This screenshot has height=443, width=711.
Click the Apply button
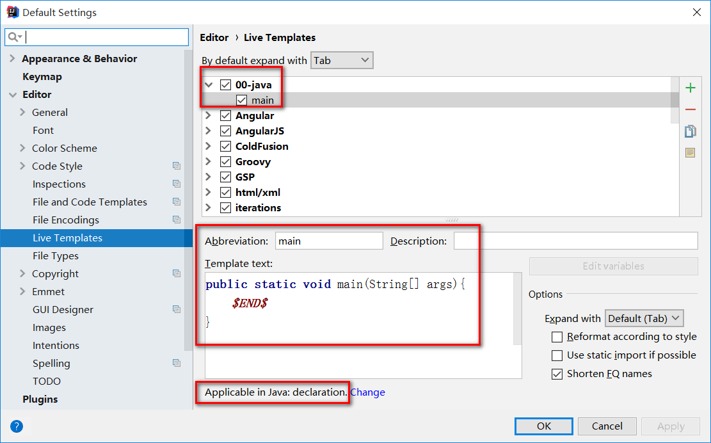pyautogui.click(x=671, y=426)
